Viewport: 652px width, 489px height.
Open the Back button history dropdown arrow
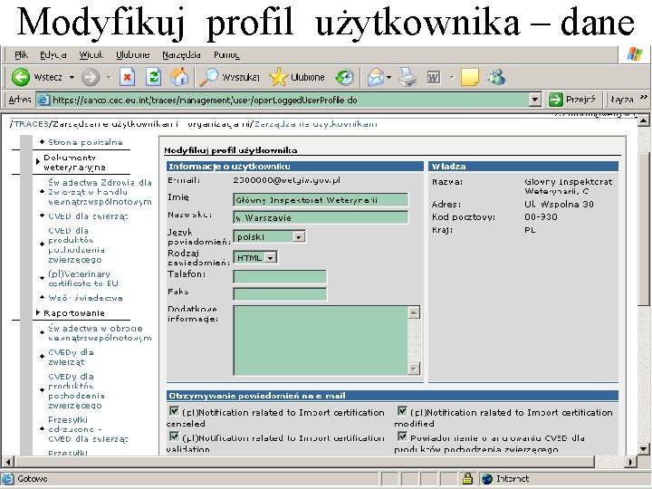pos(72,77)
